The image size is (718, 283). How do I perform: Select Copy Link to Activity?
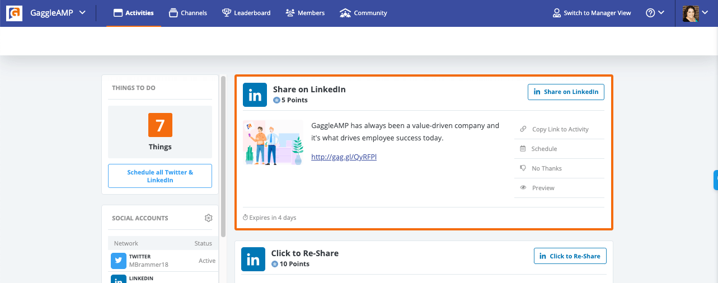tap(560, 129)
